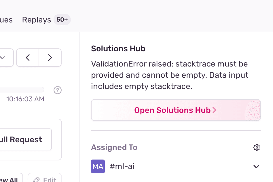Click the help question-mark icon beside the timeline

[x=57, y=90]
